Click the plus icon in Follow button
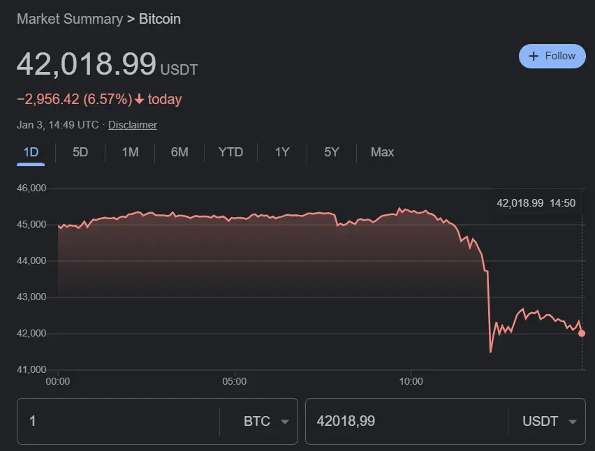The width and height of the screenshot is (595, 451). (534, 56)
